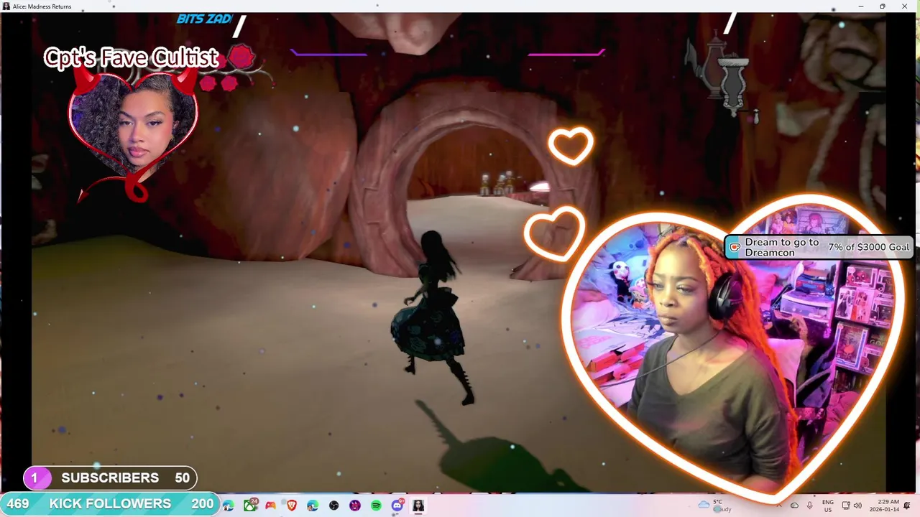Click the microphone tray icon

click(809, 506)
